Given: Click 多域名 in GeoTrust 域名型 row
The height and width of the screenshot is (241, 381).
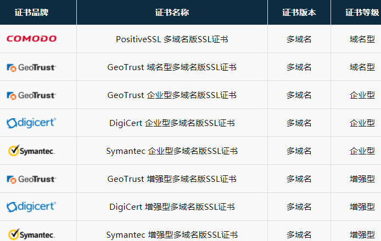Looking at the screenshot, I should [x=299, y=67].
